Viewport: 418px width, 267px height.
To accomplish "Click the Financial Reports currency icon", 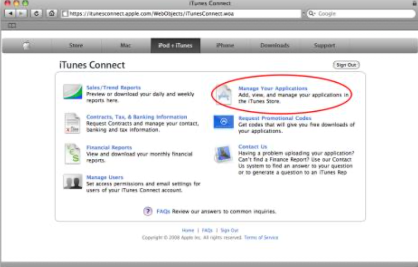I will 73,154.
